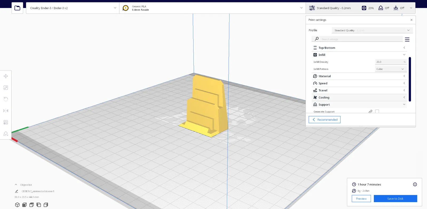Select the Mirror tool in left toolbar
This screenshot has width=427, height=209.
pos(6,111)
